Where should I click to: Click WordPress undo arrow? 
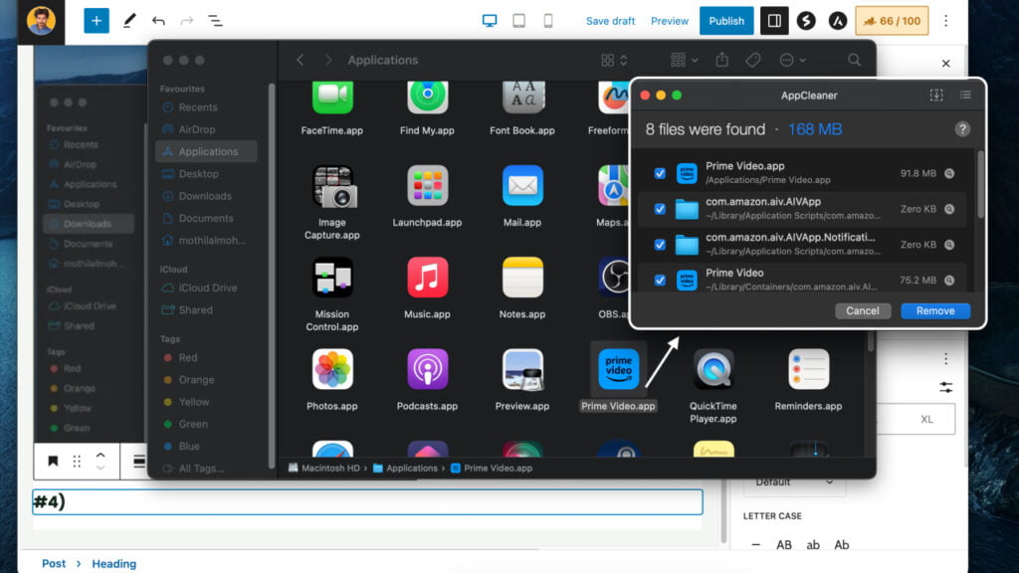(158, 21)
